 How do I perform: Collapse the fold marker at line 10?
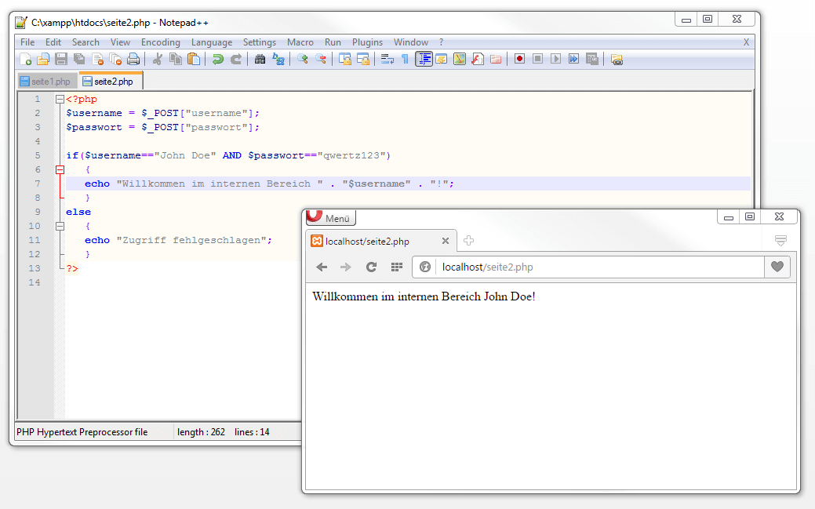click(x=60, y=226)
